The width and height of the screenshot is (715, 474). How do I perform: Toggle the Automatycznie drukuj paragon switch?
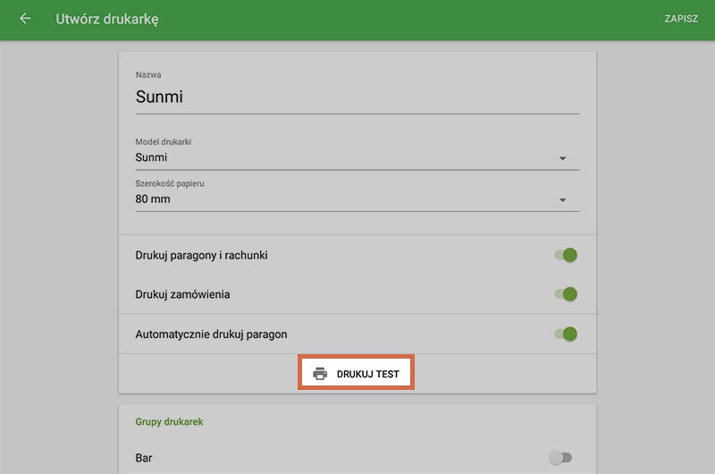coord(565,334)
